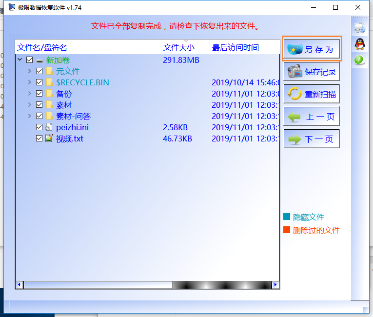Screen dimensions: 373x317
Task: Uncheck the peizhi.ini checkbox
Action: 39,127
